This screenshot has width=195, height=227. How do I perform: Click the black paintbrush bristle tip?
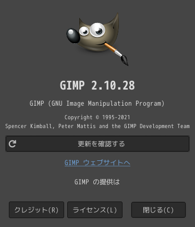[125, 60]
